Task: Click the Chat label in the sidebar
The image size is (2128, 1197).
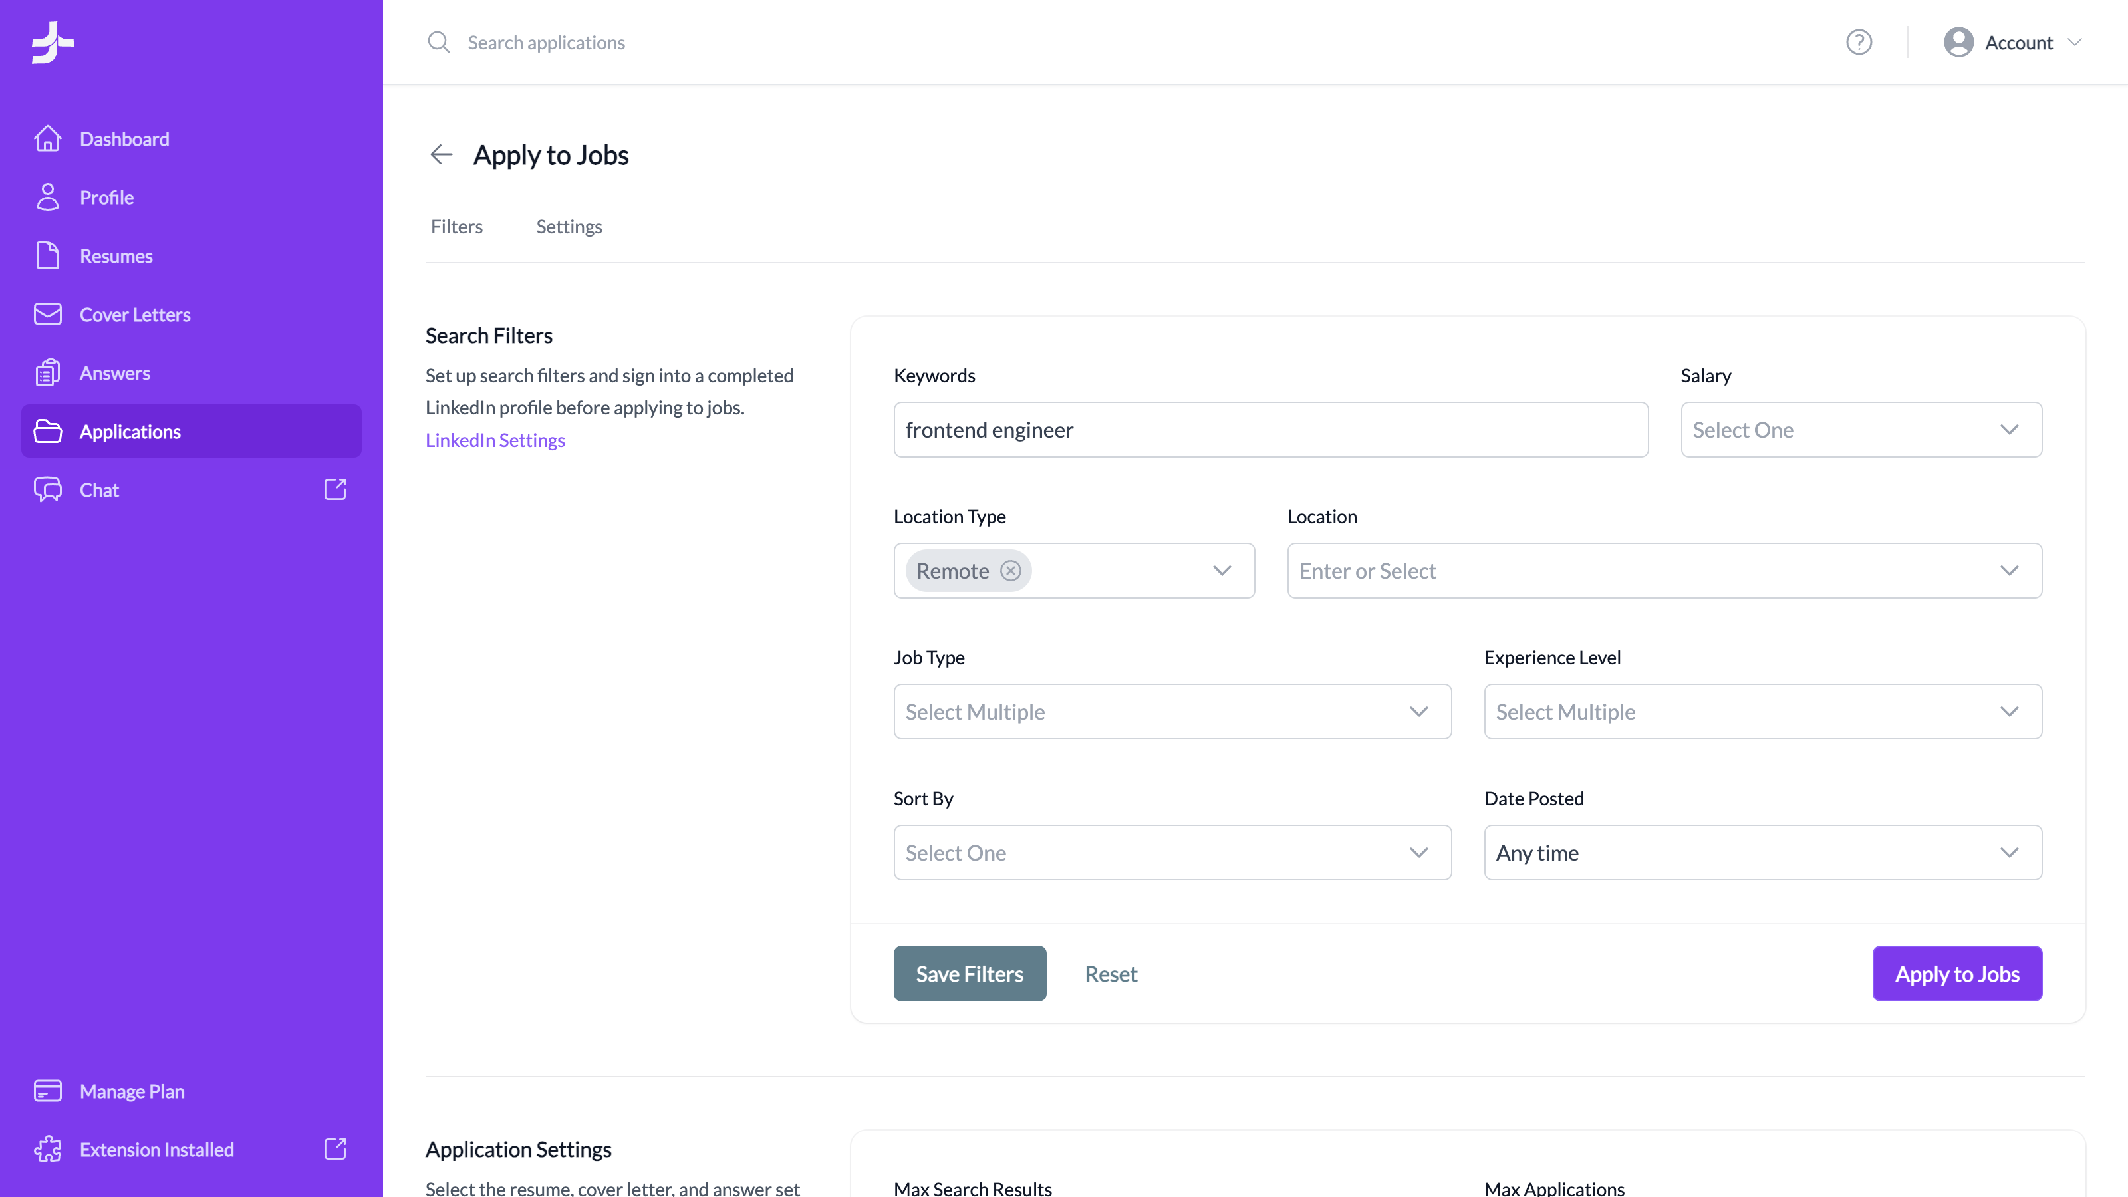Action: (99, 490)
